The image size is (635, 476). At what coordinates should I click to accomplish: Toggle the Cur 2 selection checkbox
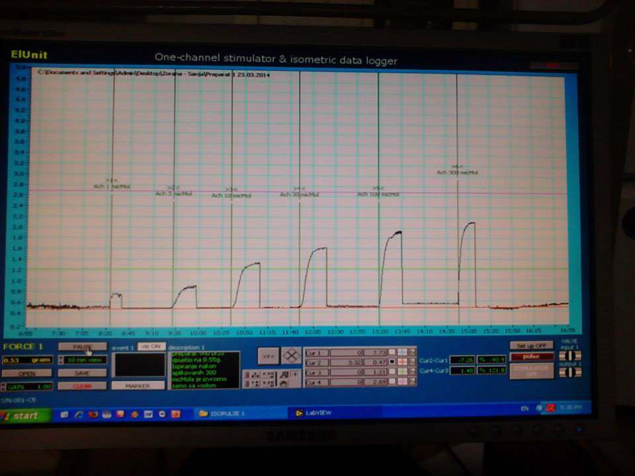pos(392,362)
